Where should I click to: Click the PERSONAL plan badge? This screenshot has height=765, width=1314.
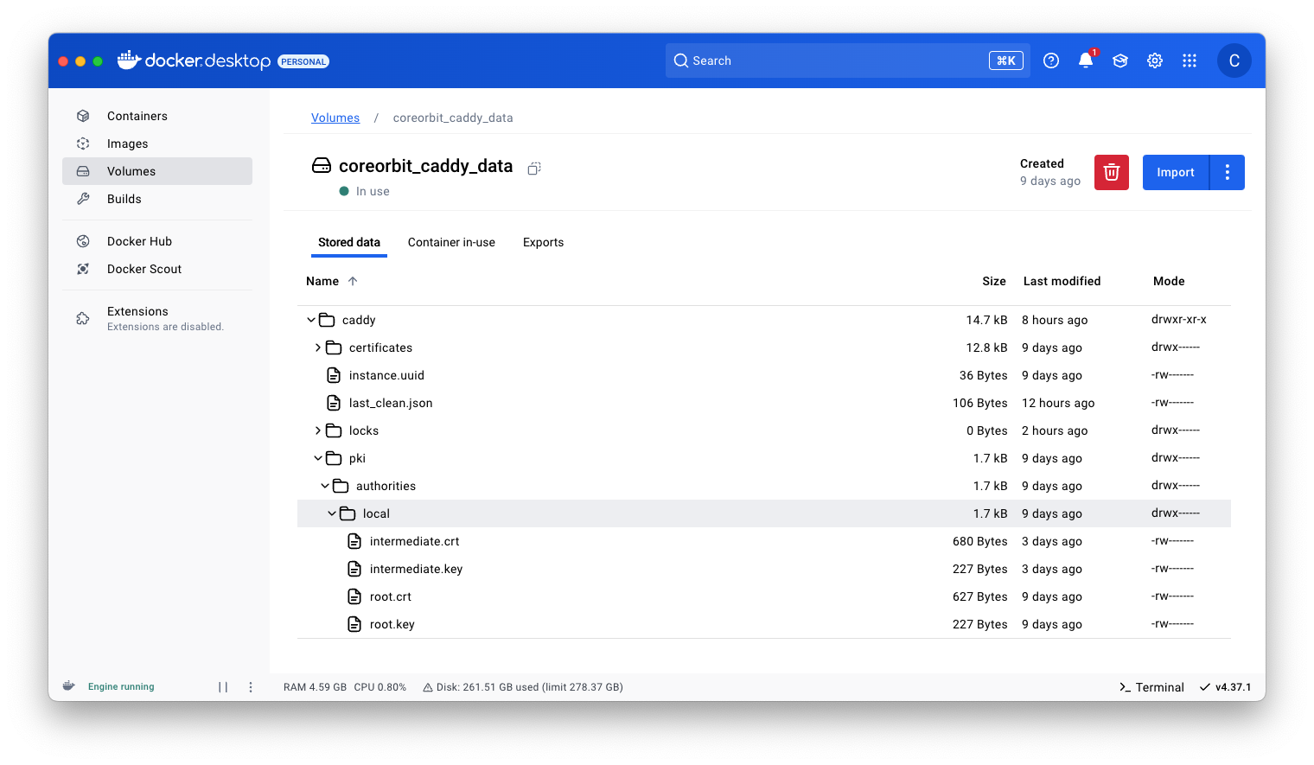303,61
